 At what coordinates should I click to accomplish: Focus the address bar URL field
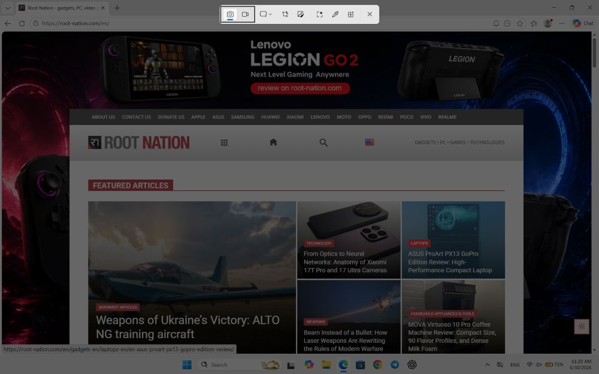point(260,23)
